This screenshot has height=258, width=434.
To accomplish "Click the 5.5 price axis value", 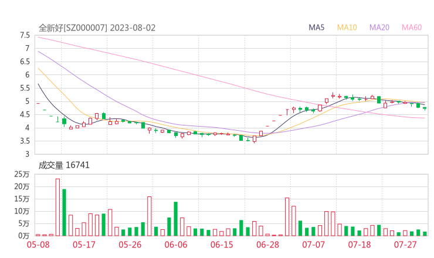I will [25, 88].
